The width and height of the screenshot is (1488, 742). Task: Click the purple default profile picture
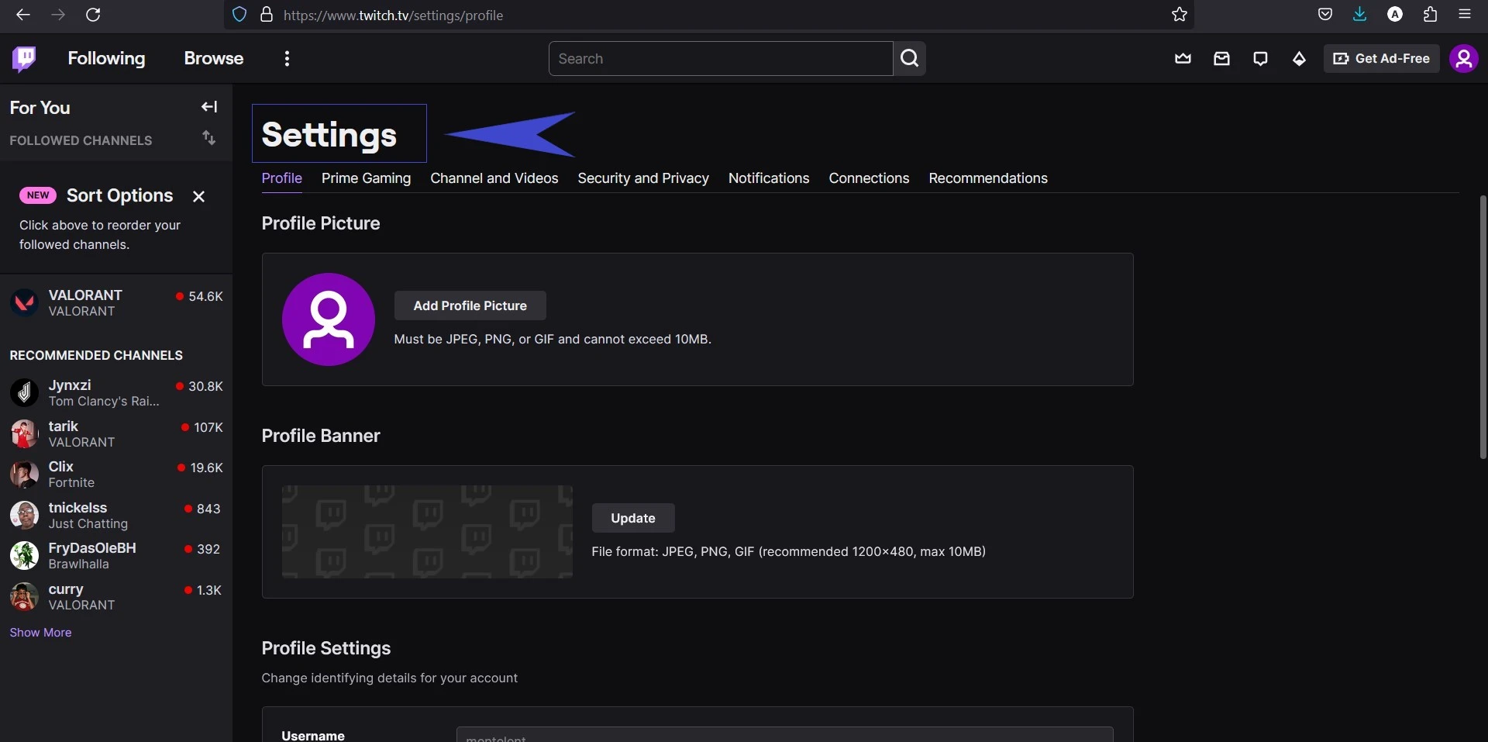click(329, 319)
